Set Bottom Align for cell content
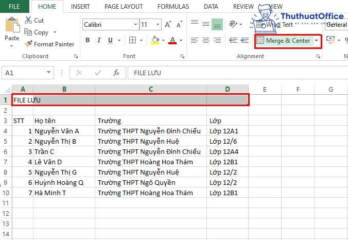 (217, 24)
